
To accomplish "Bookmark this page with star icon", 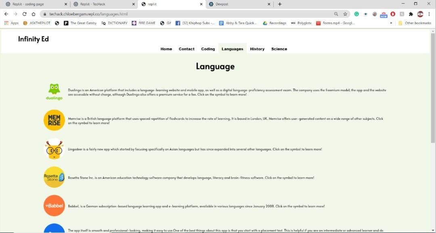I will [x=345, y=14].
